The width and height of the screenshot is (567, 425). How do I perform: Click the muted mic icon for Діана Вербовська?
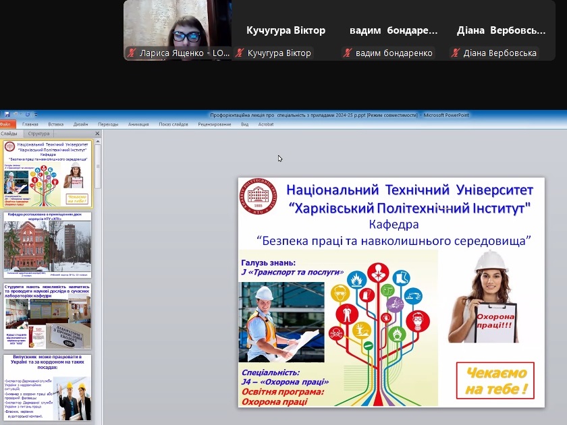click(455, 53)
